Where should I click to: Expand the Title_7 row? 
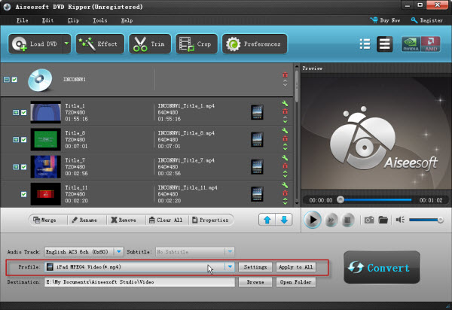tap(16, 167)
